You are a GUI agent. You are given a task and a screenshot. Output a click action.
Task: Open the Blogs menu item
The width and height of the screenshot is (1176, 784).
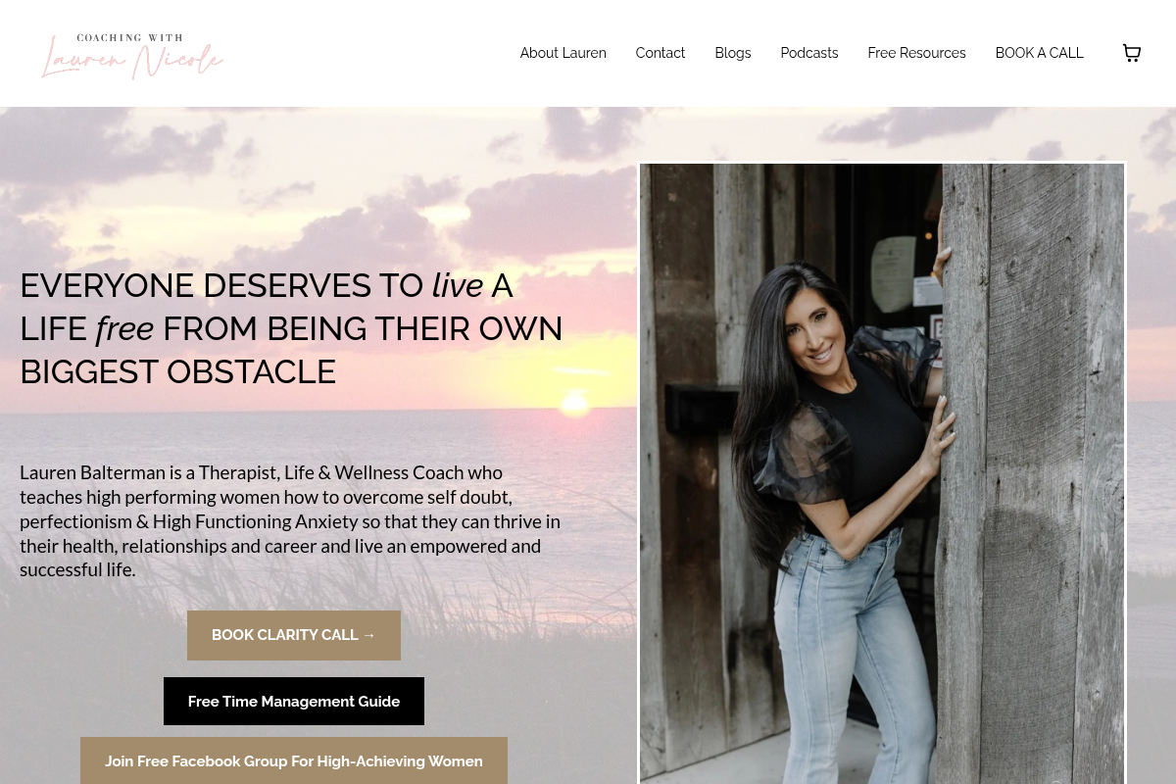pos(732,53)
